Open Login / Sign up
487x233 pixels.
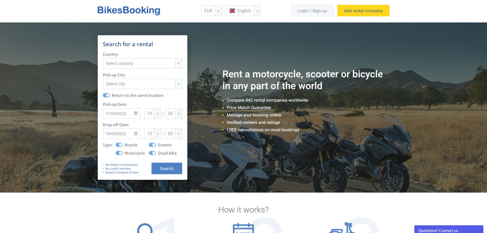312,11
